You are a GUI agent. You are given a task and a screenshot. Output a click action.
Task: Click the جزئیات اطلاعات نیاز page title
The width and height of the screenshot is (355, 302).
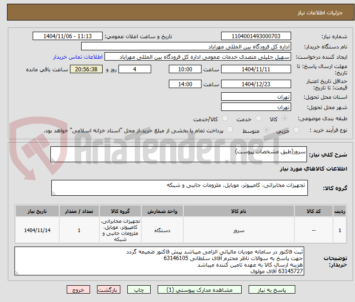pyautogui.click(x=320, y=13)
